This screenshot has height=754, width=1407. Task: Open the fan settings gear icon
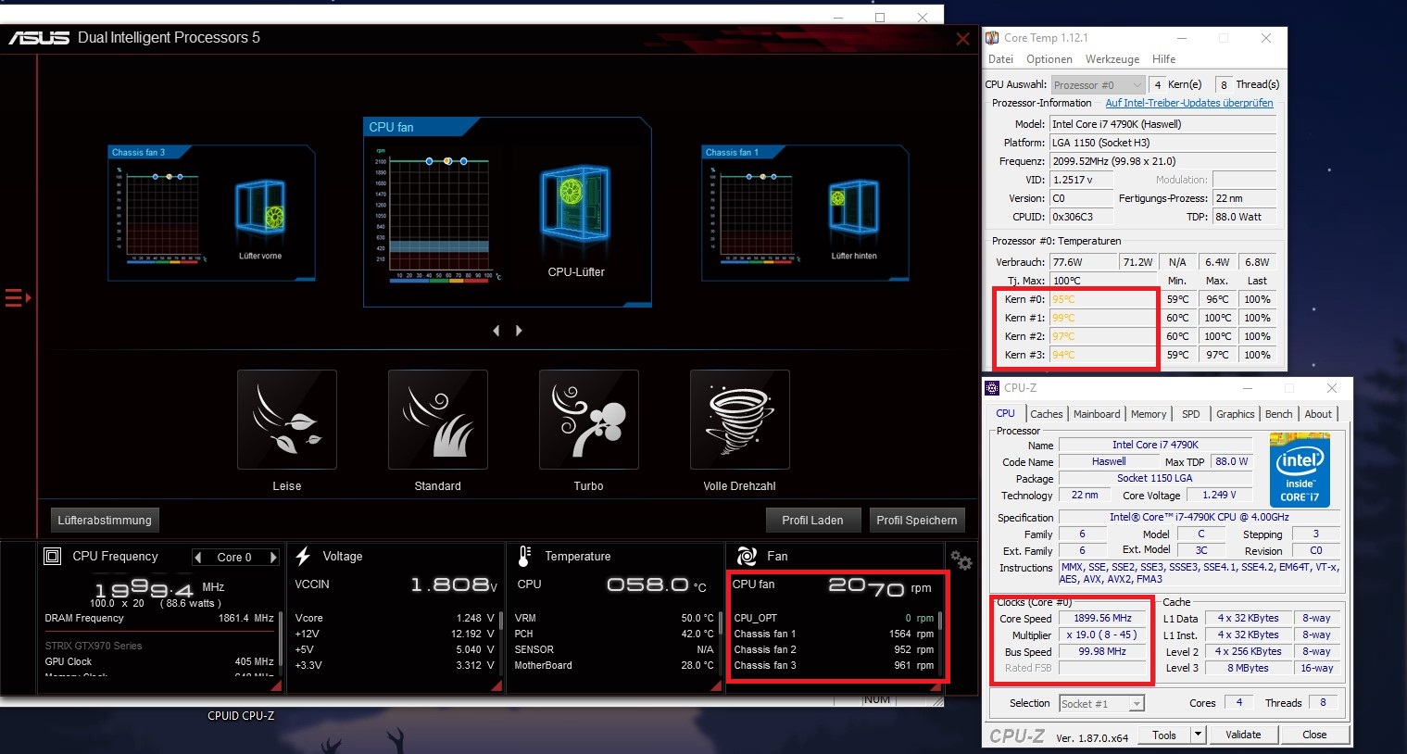pos(961,559)
